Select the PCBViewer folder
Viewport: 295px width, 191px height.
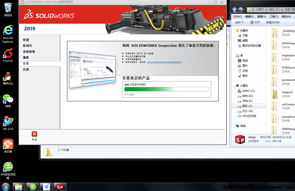coord(283,69)
